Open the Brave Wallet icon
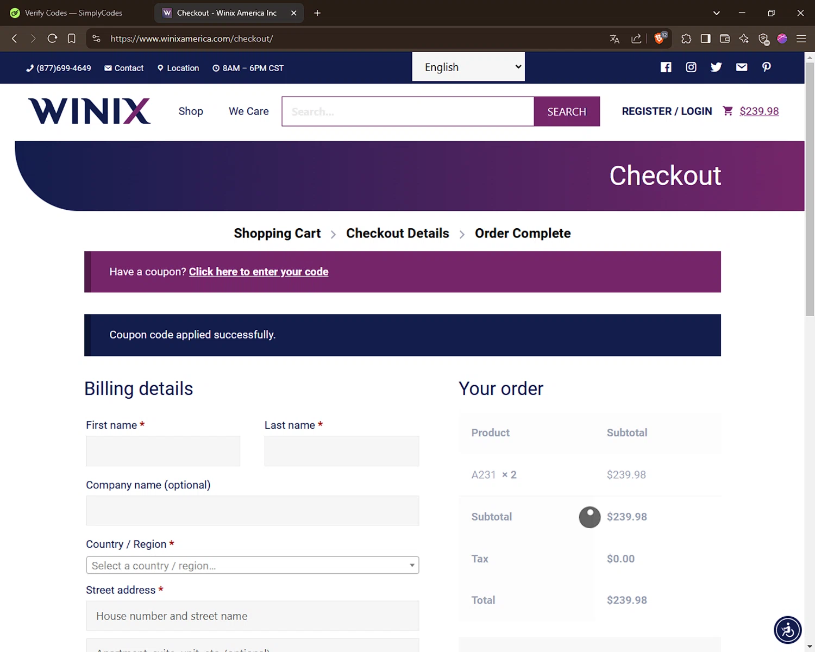815x652 pixels. click(x=725, y=39)
